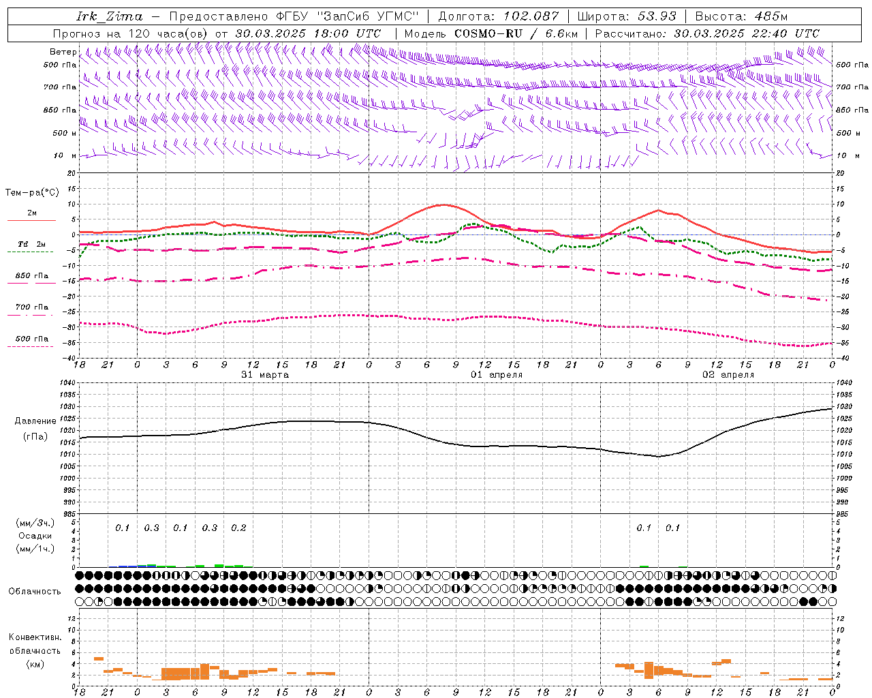
Task: Click the 'Тем-ра(°C)' temperature panel title
Action: (x=32, y=193)
